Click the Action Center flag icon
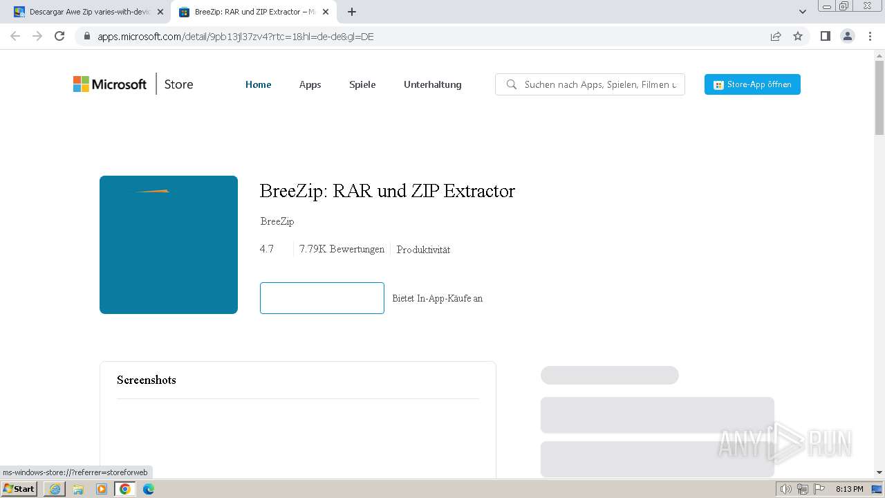885x498 pixels. 819,489
